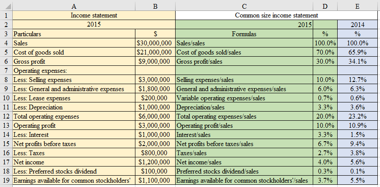Select column B header
380x187 pixels.
click(155, 6)
